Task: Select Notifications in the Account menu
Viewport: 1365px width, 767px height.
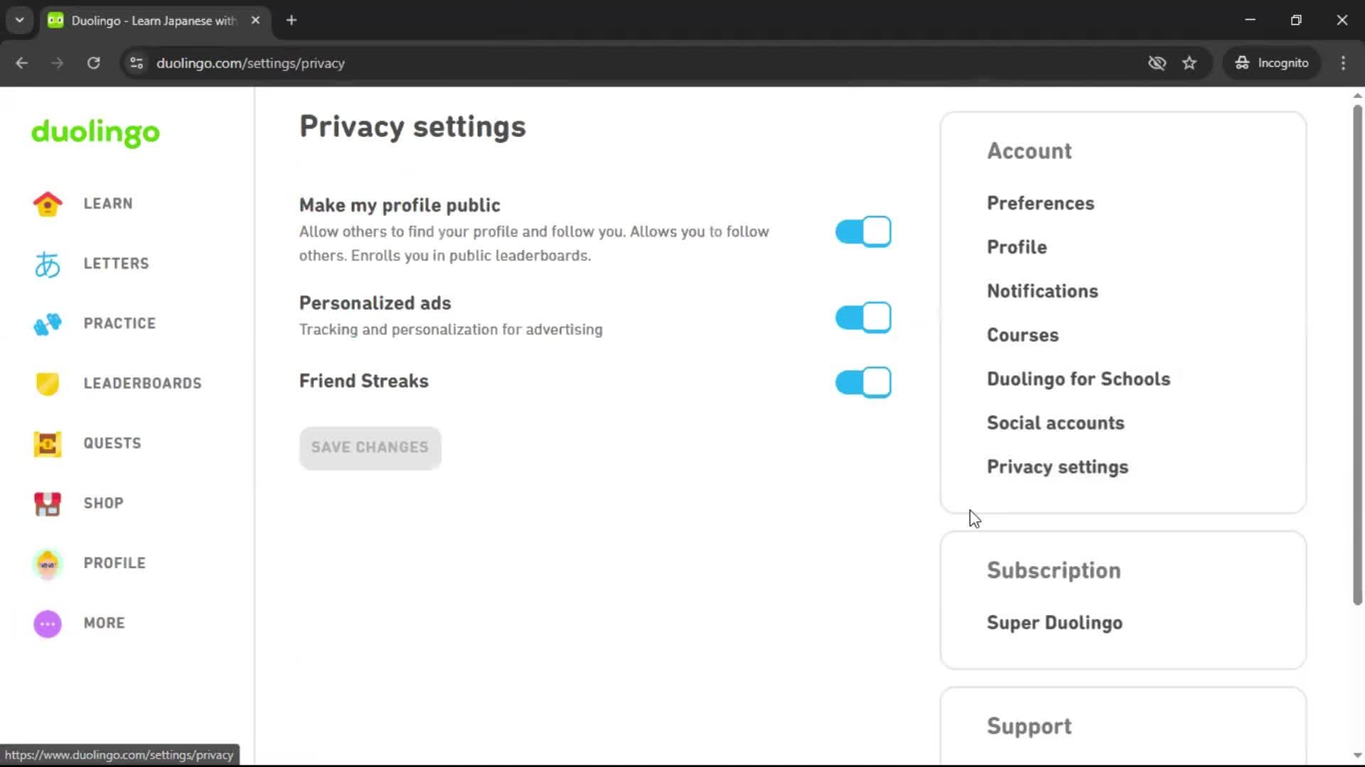Action: 1042,291
